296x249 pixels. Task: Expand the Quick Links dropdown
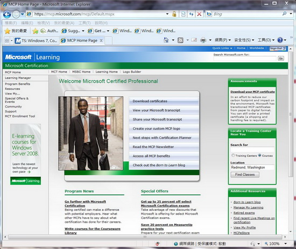(222, 48)
